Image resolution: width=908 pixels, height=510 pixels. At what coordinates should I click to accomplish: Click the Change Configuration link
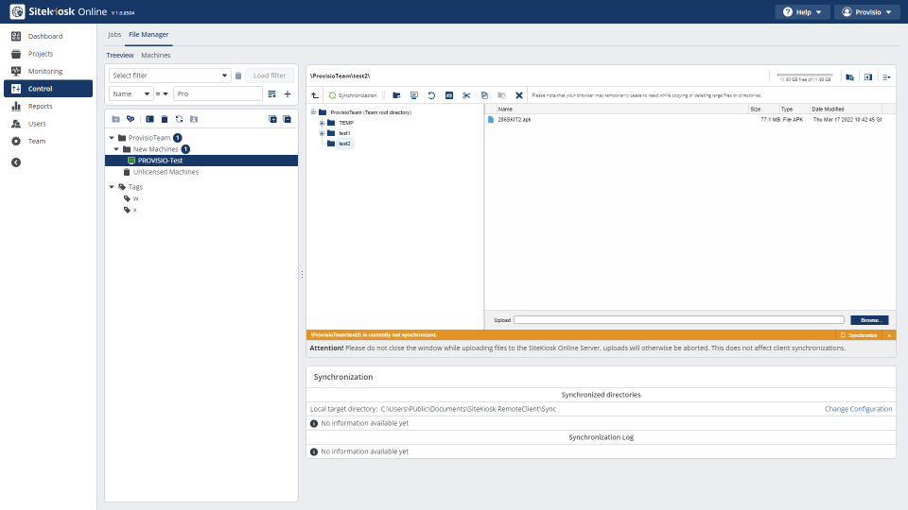858,409
